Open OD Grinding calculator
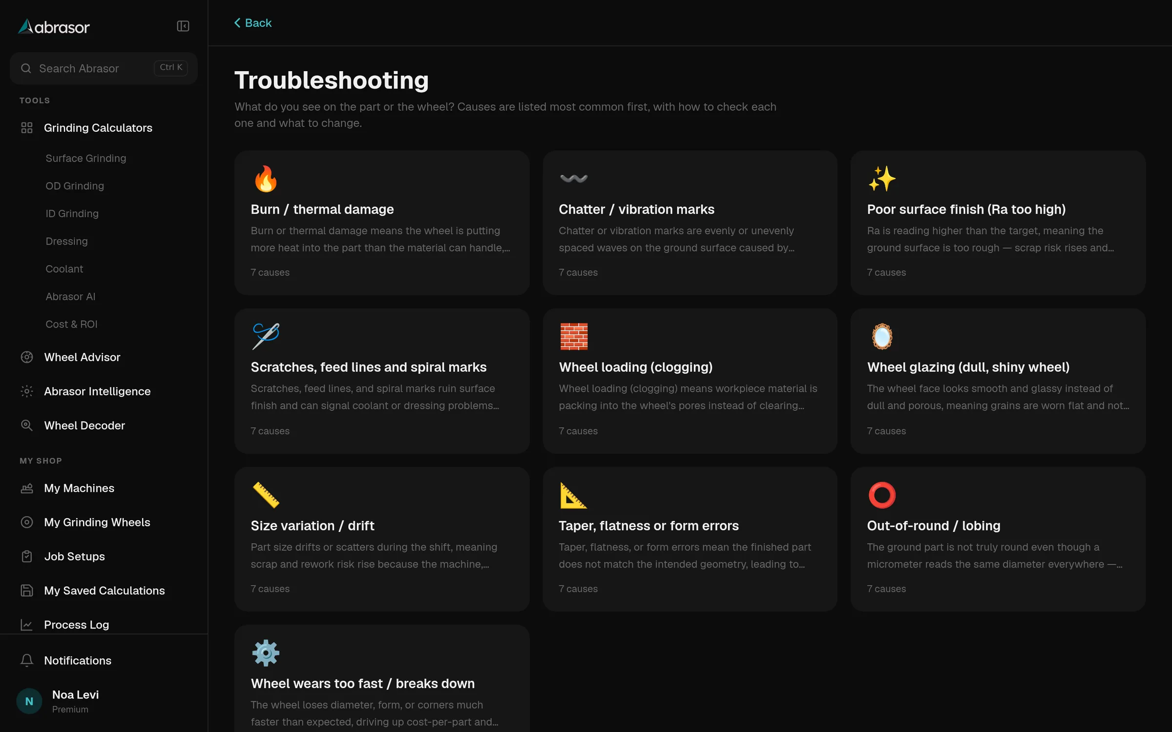 click(75, 186)
